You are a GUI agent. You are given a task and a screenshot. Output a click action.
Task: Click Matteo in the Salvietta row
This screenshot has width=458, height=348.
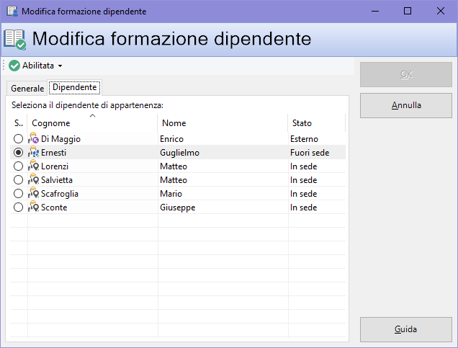click(174, 180)
